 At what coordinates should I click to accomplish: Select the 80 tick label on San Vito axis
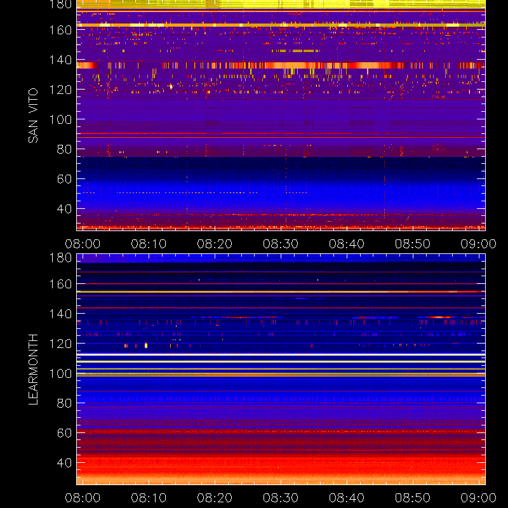click(x=64, y=149)
